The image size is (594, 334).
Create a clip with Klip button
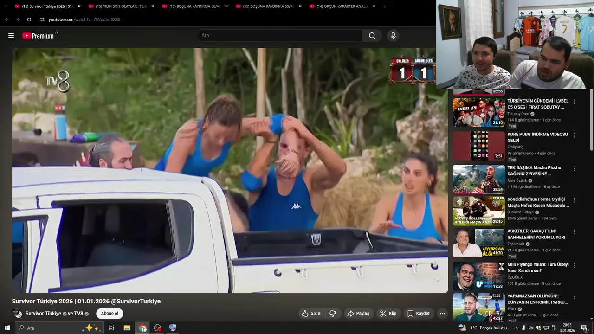click(388, 314)
